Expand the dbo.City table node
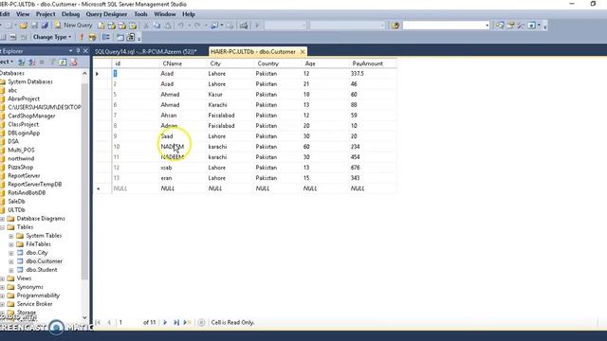This screenshot has width=607, height=341. click(11, 253)
